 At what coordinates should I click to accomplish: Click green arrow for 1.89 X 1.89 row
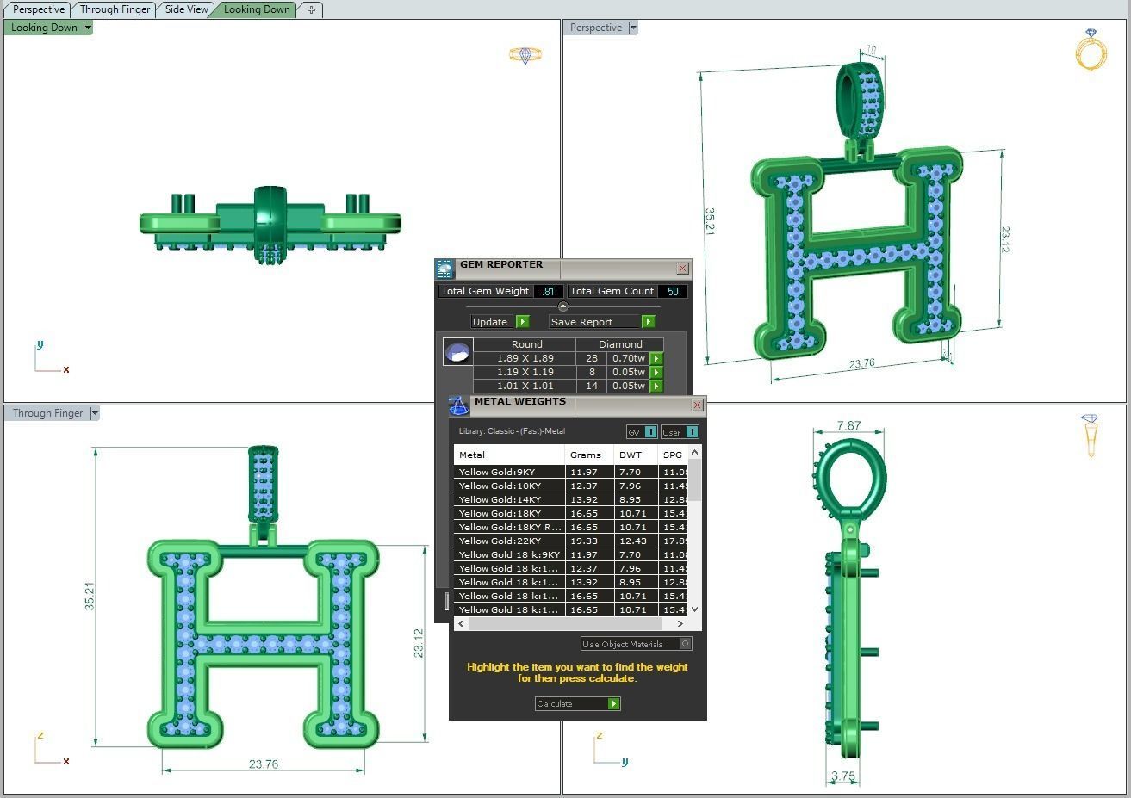[x=656, y=358]
